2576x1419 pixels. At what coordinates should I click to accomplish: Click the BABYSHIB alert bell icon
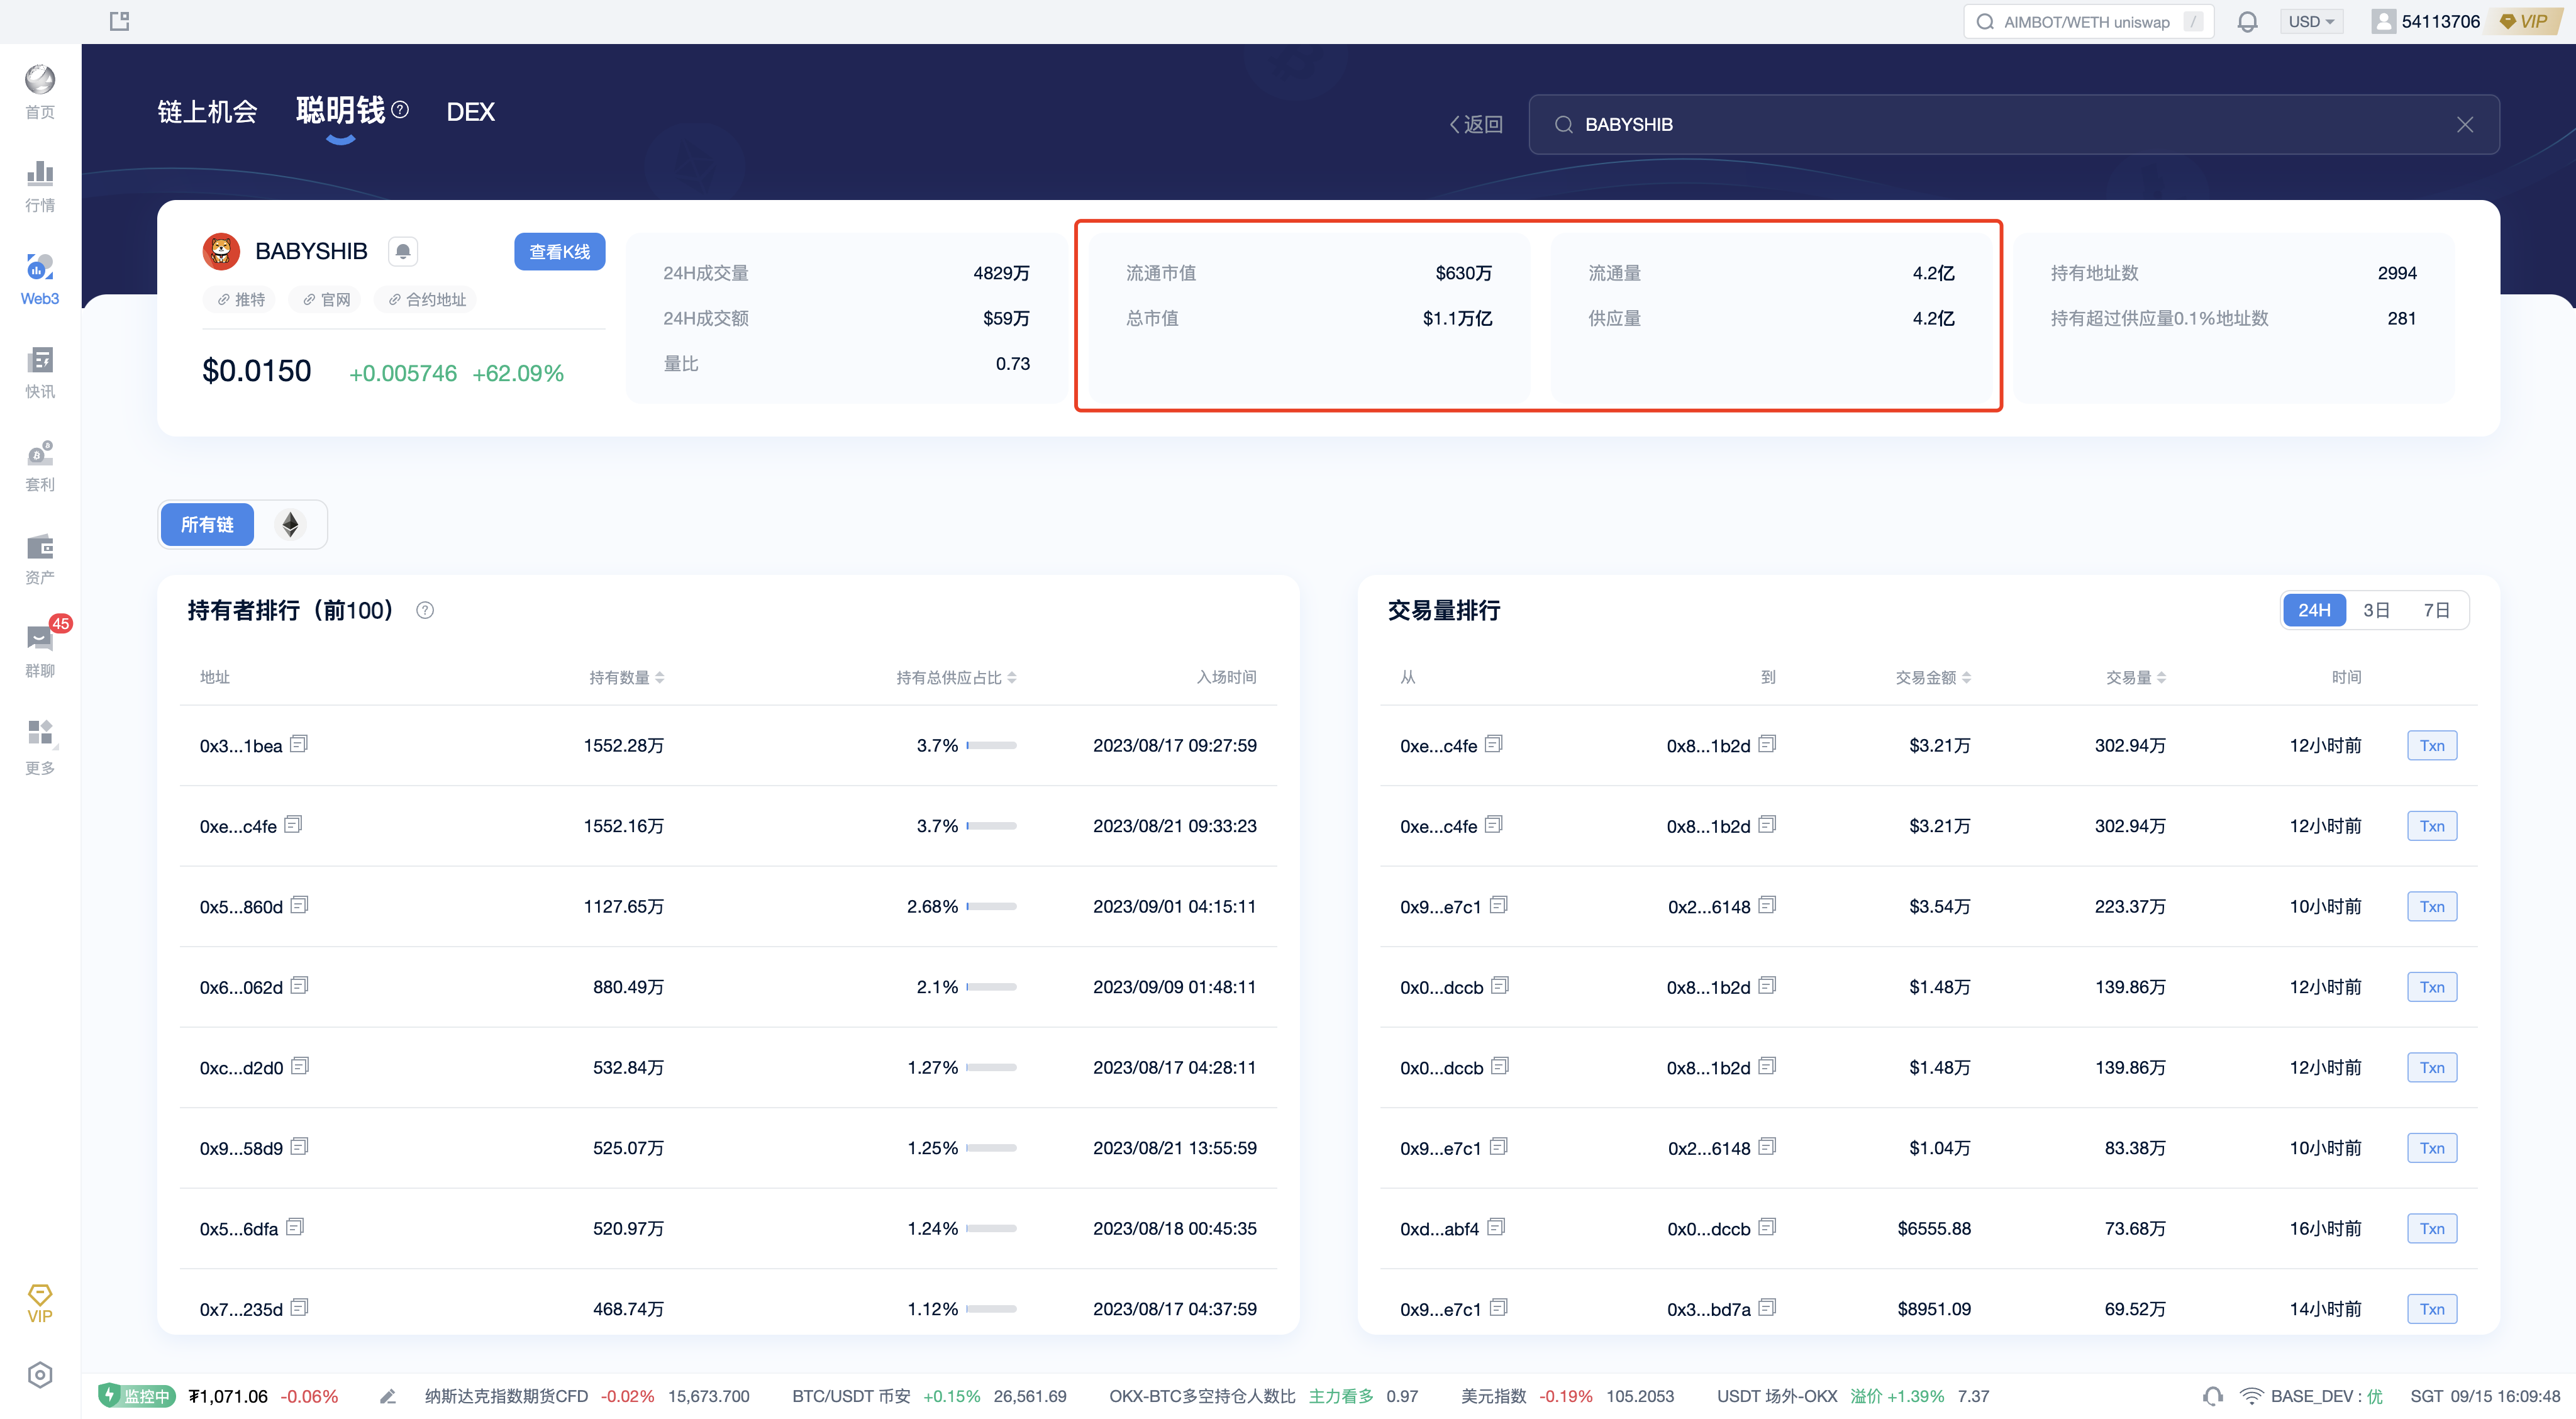coord(403,251)
